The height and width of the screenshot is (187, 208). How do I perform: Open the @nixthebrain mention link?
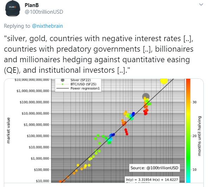(48, 26)
